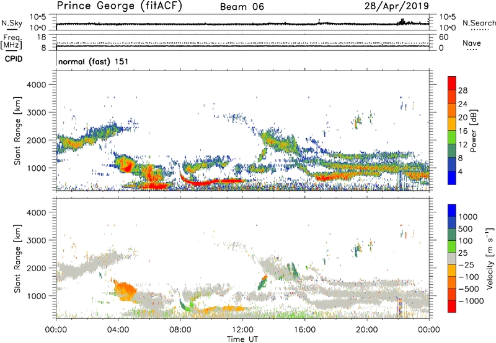Image resolution: width=496 pixels, height=343 pixels.
Task: Click the 'N.Search' legend label
Action: point(479,23)
